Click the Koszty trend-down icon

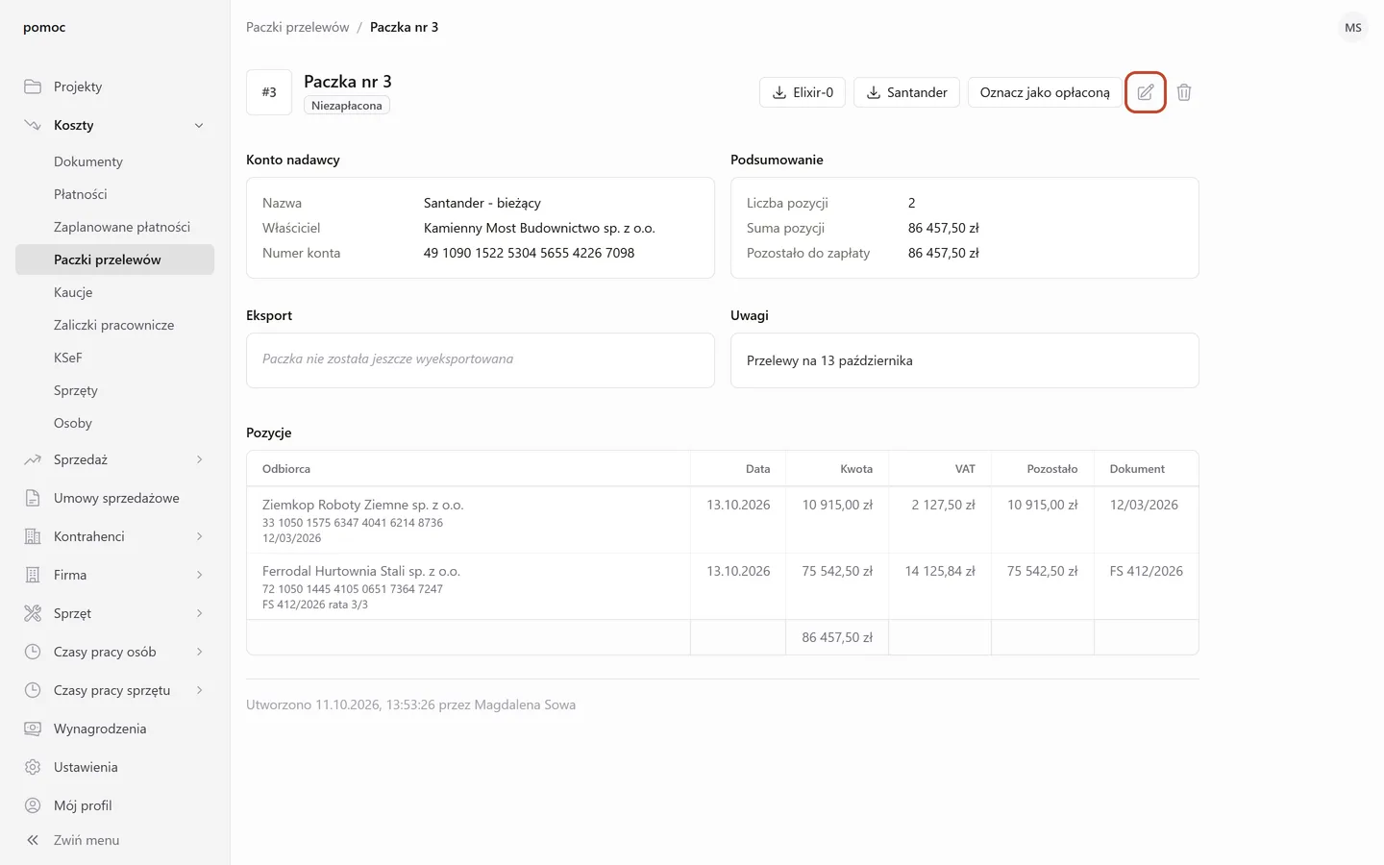pos(33,125)
